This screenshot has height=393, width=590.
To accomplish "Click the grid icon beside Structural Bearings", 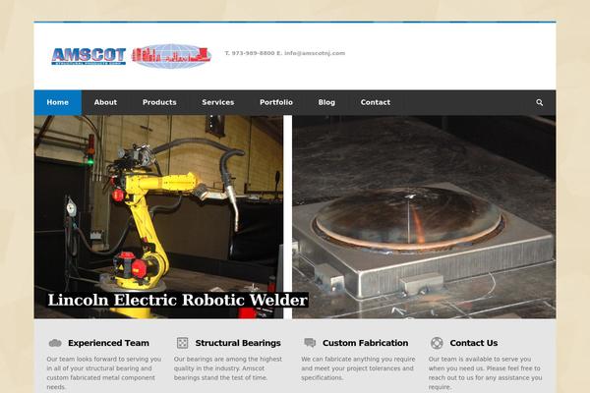I will tap(183, 343).
